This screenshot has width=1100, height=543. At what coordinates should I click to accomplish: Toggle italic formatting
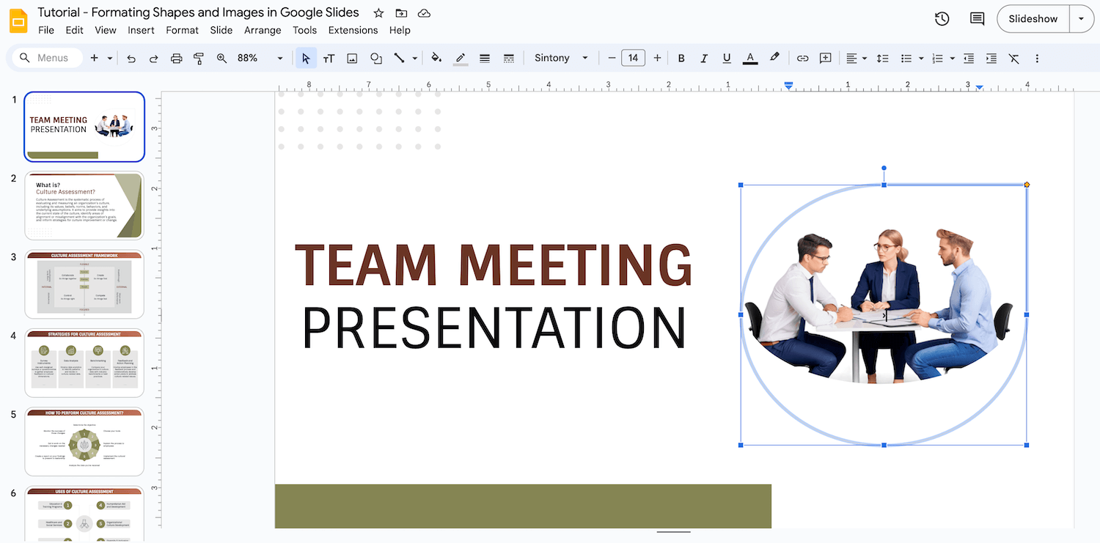[x=703, y=58]
